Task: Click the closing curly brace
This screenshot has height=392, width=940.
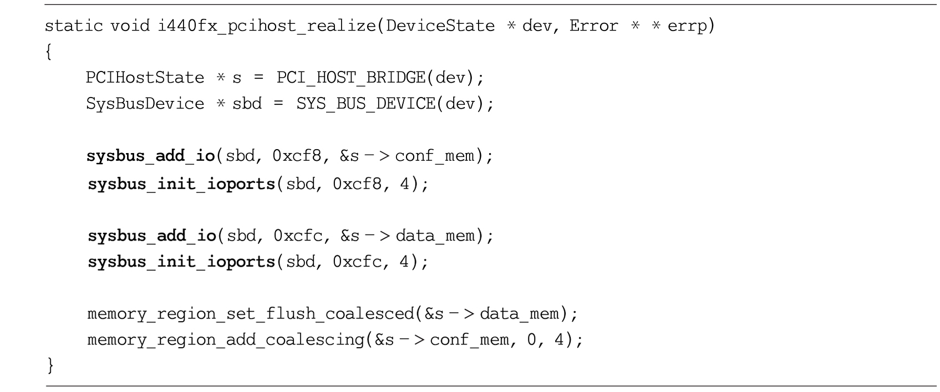Action: click(50, 365)
